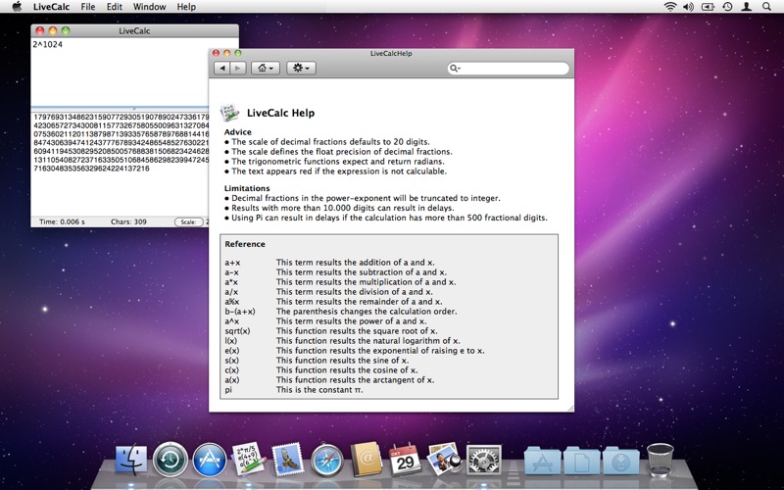Click the help search field
784x490 pixels.
tap(509, 68)
